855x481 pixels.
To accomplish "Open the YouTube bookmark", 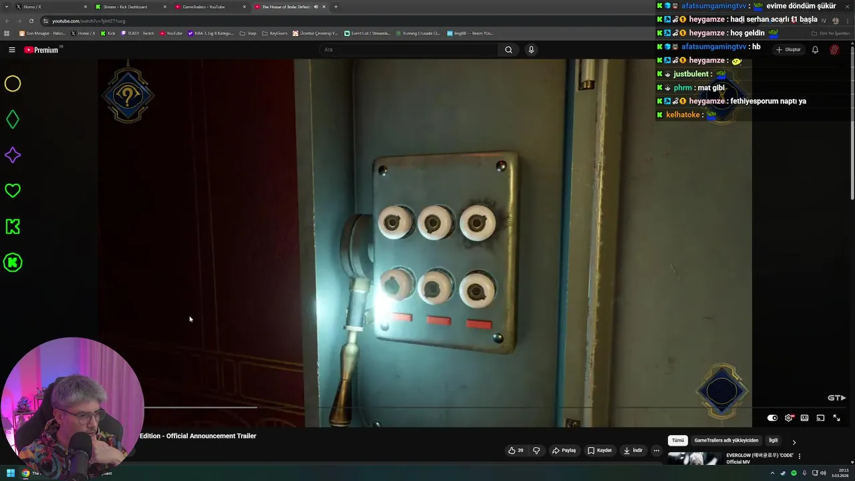I will pyautogui.click(x=171, y=33).
